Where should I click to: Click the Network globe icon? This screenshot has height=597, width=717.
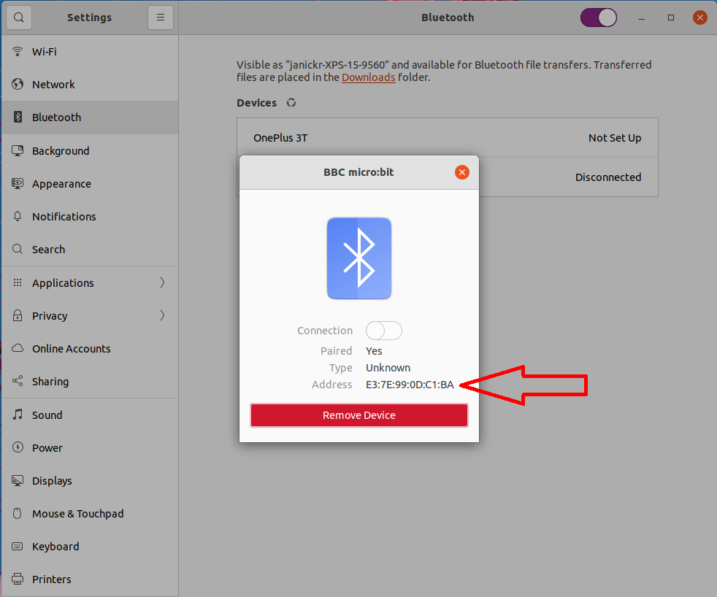pos(18,84)
